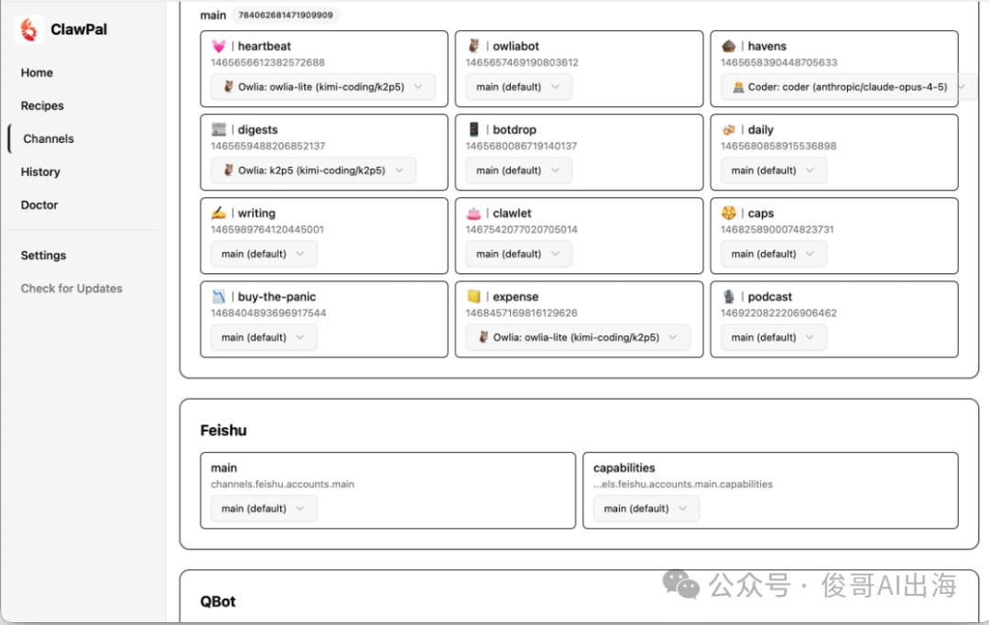
Task: Click the owliabot channel owl icon
Action: pos(473,46)
